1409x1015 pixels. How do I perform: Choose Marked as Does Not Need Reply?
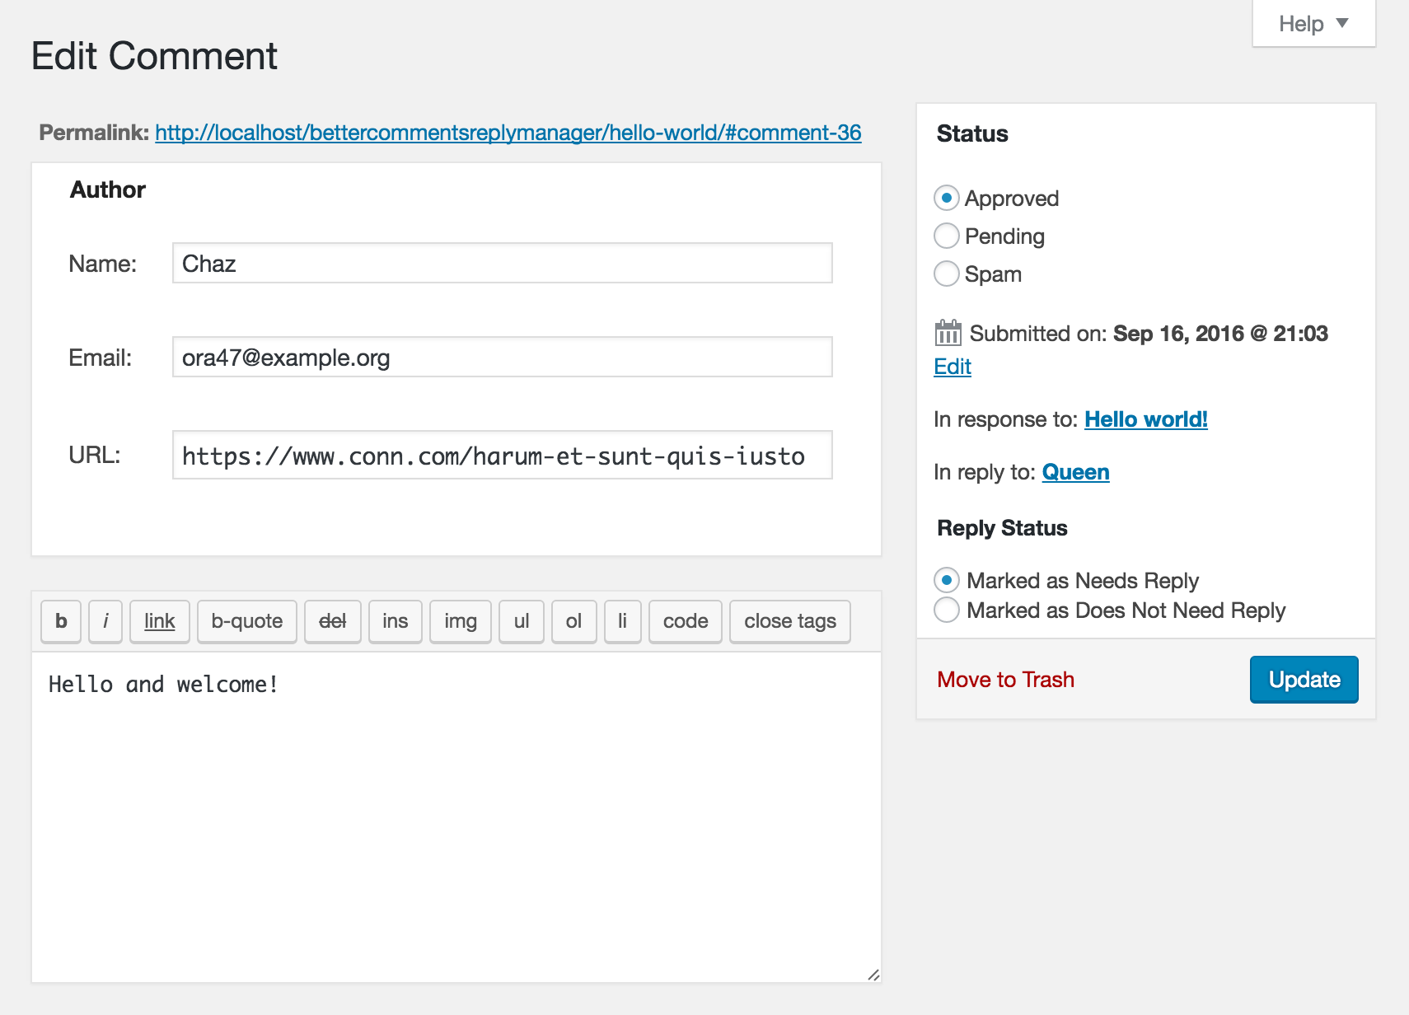point(947,610)
